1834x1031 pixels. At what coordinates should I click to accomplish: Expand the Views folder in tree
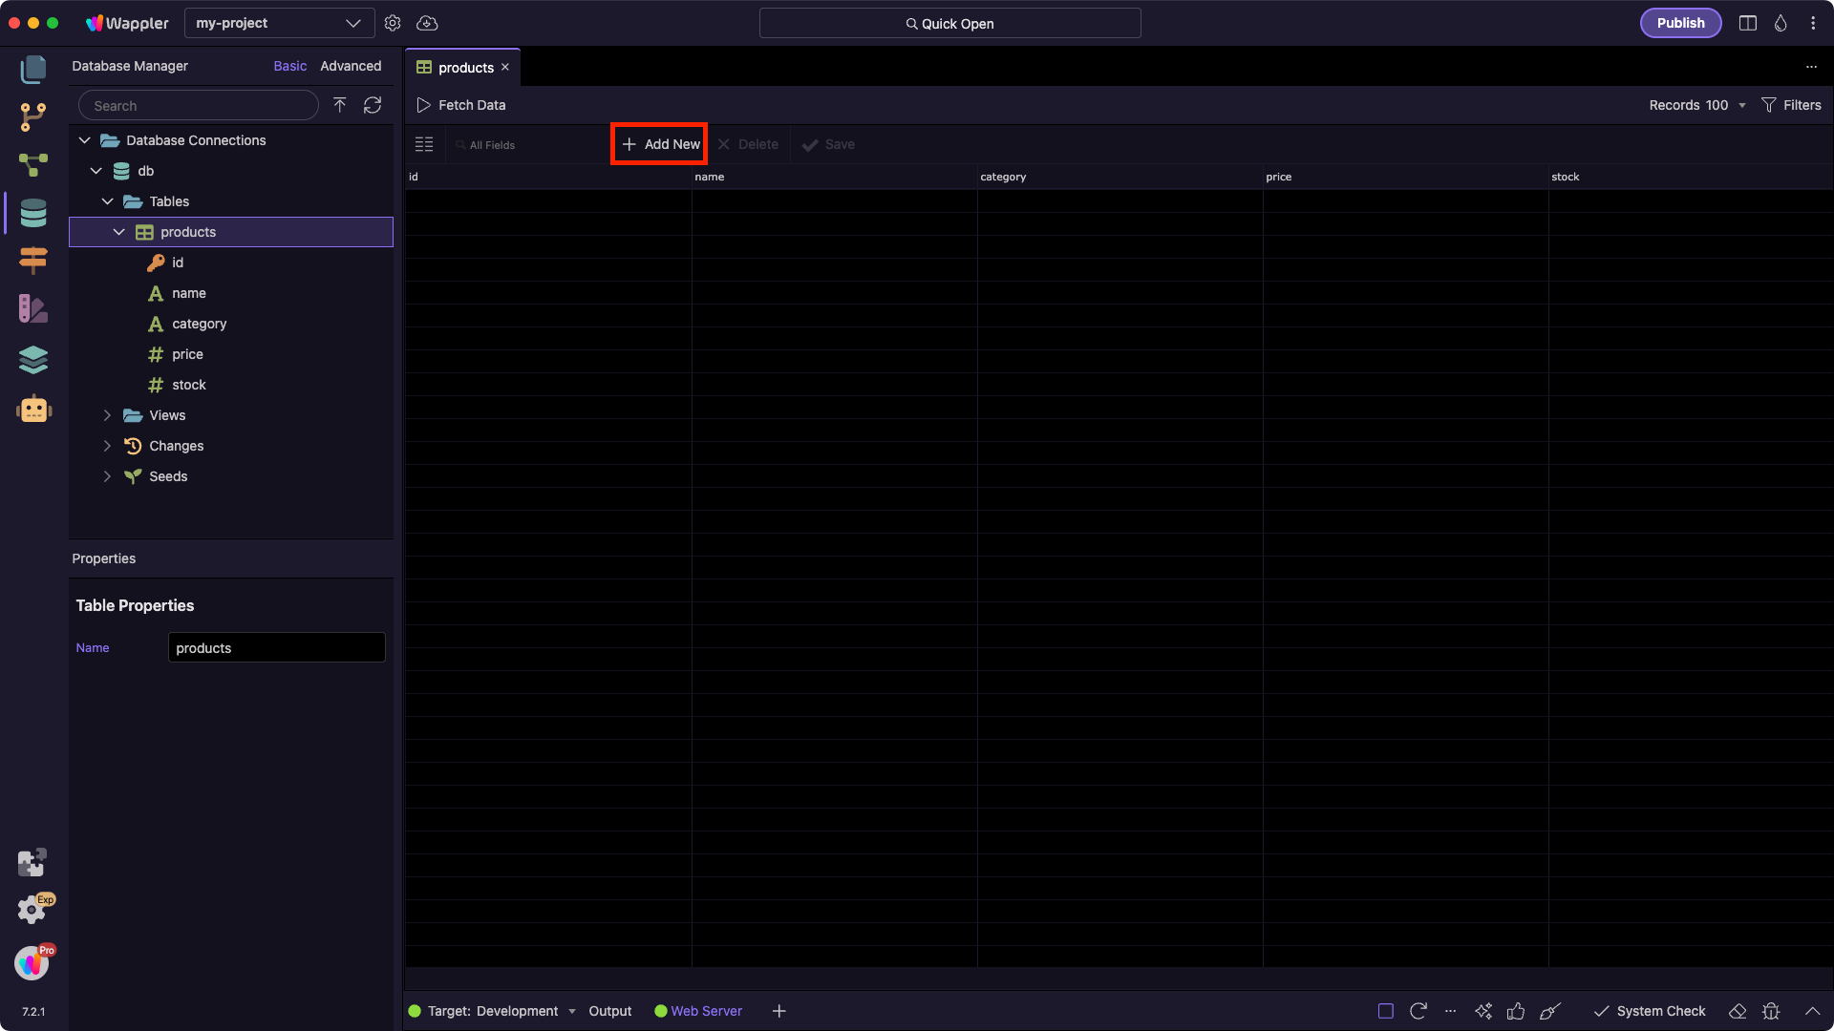point(107,415)
